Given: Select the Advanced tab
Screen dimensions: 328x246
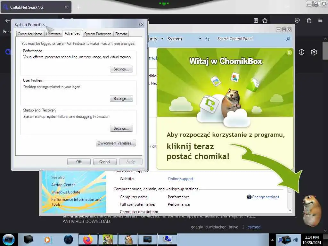Looking at the screenshot, I should coord(72,33).
